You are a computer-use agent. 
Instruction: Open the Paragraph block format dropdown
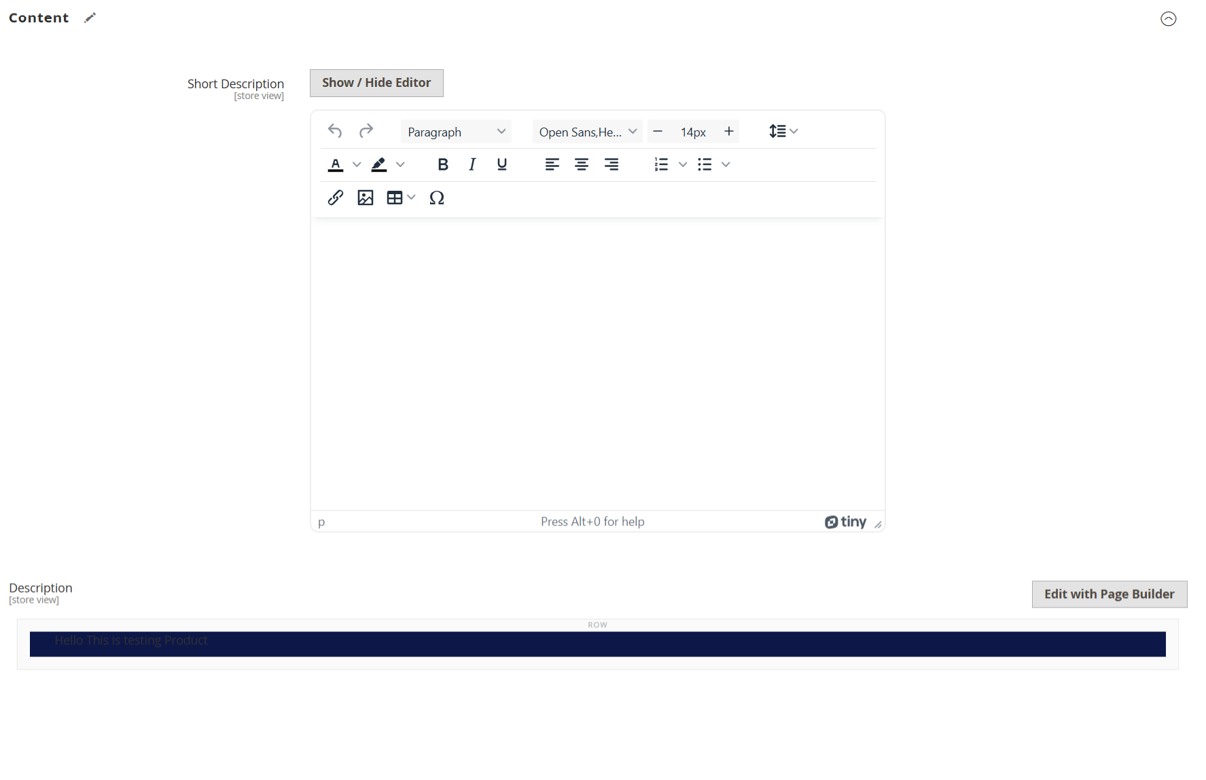[456, 132]
